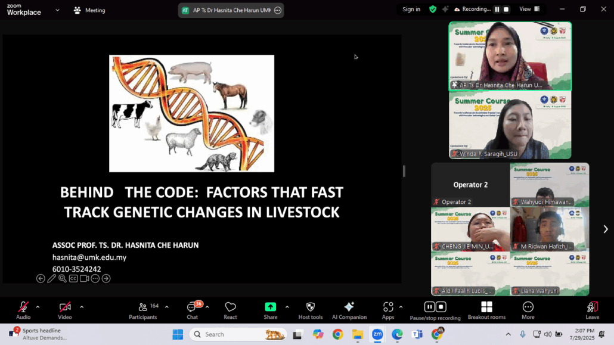Leave the meeting

pyautogui.click(x=592, y=309)
